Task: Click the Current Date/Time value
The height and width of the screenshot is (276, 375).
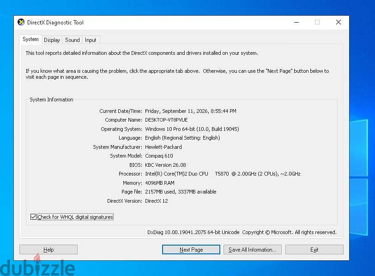Action: tap(191, 111)
